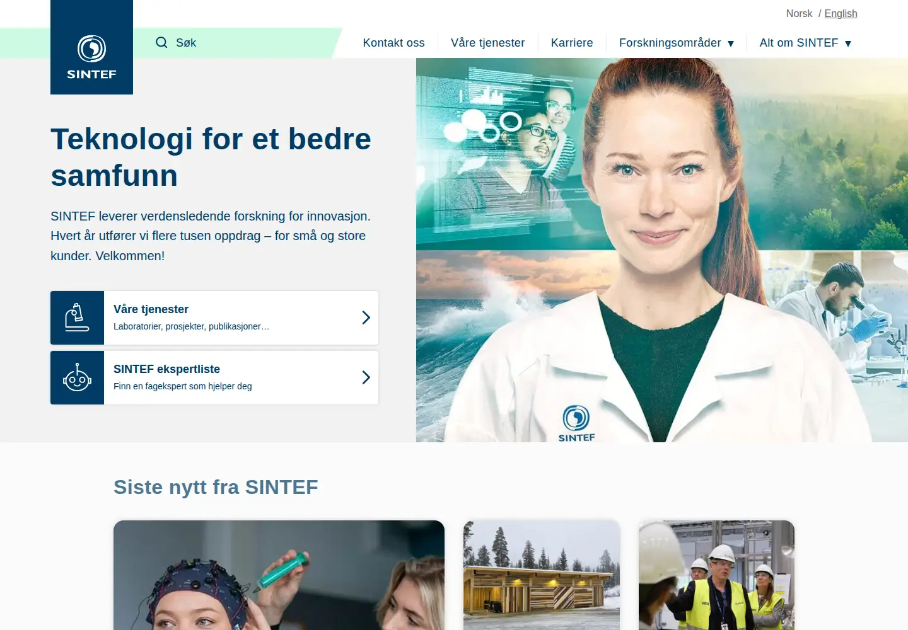Select the Norsk language option
Screen dimensions: 908x630
pos(799,13)
